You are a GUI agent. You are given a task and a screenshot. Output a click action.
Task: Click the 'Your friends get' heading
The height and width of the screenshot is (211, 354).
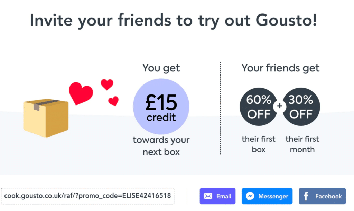[280, 68]
